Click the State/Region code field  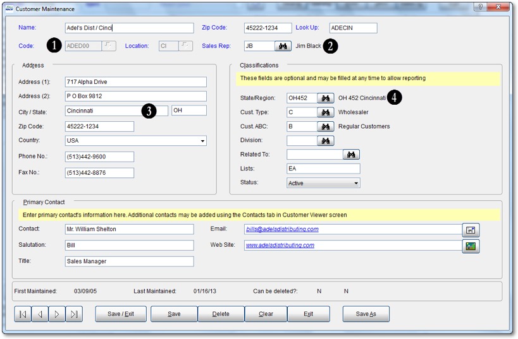click(x=302, y=98)
